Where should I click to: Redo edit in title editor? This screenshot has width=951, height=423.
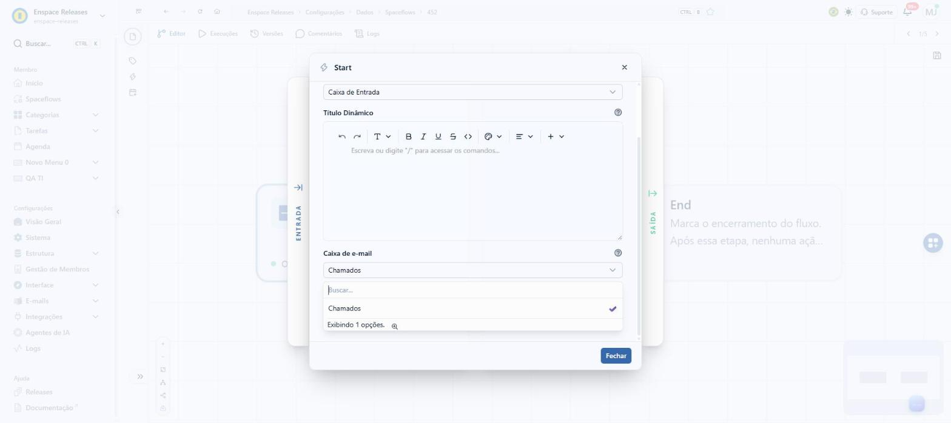click(357, 137)
